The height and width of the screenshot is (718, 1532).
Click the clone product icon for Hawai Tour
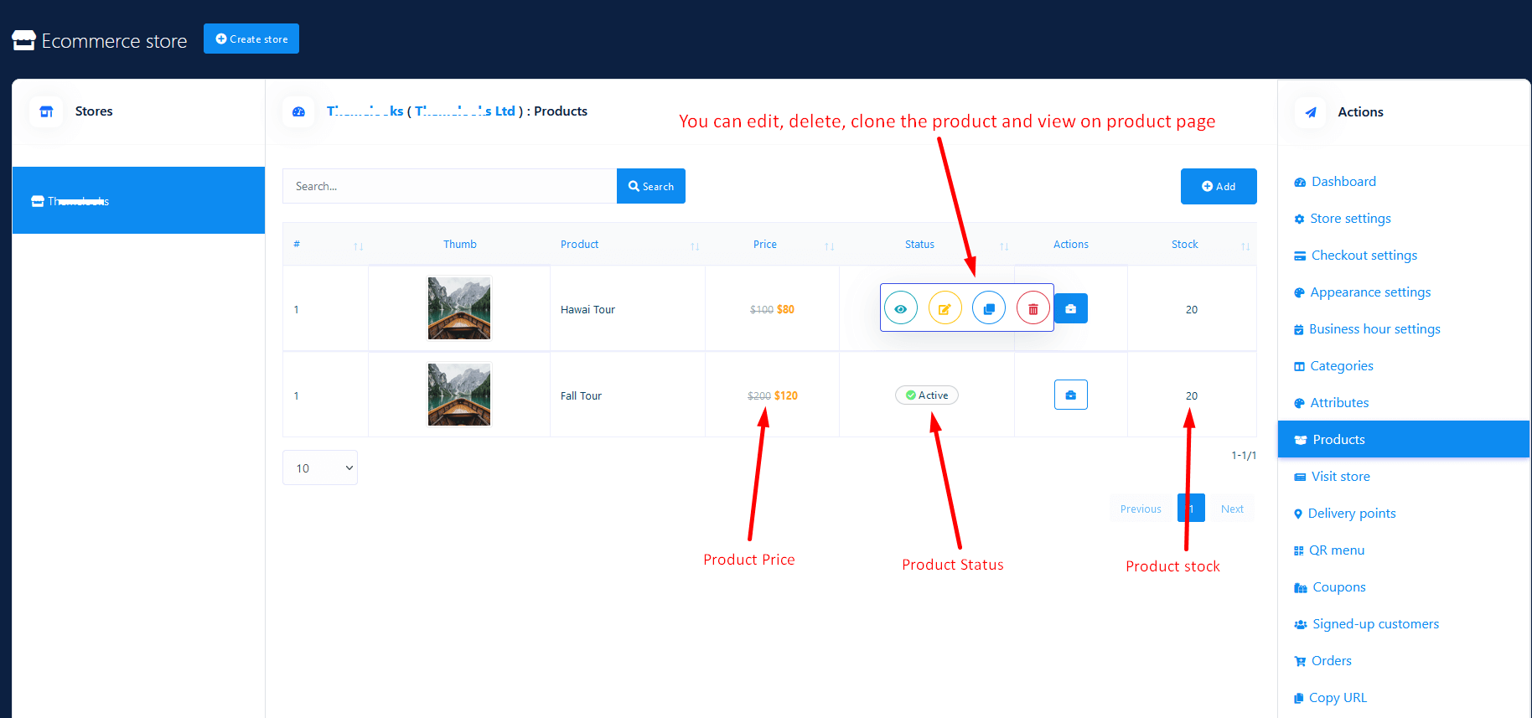click(989, 308)
